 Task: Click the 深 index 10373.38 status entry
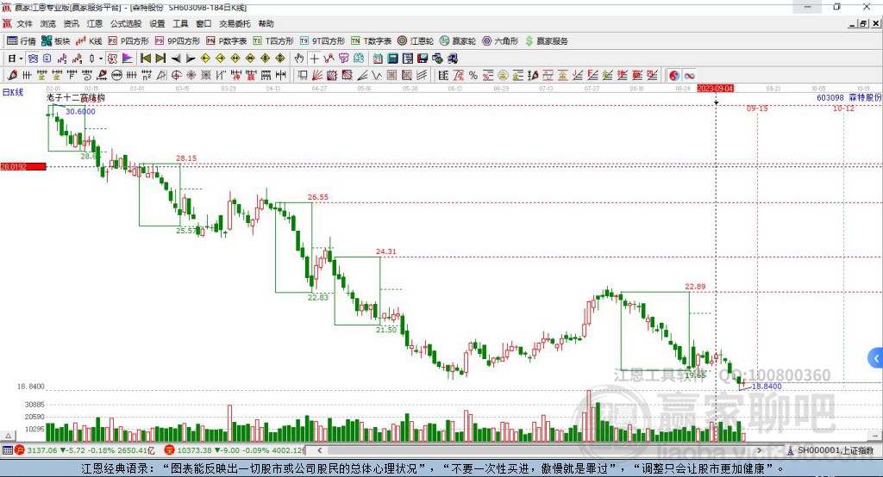click(235, 450)
